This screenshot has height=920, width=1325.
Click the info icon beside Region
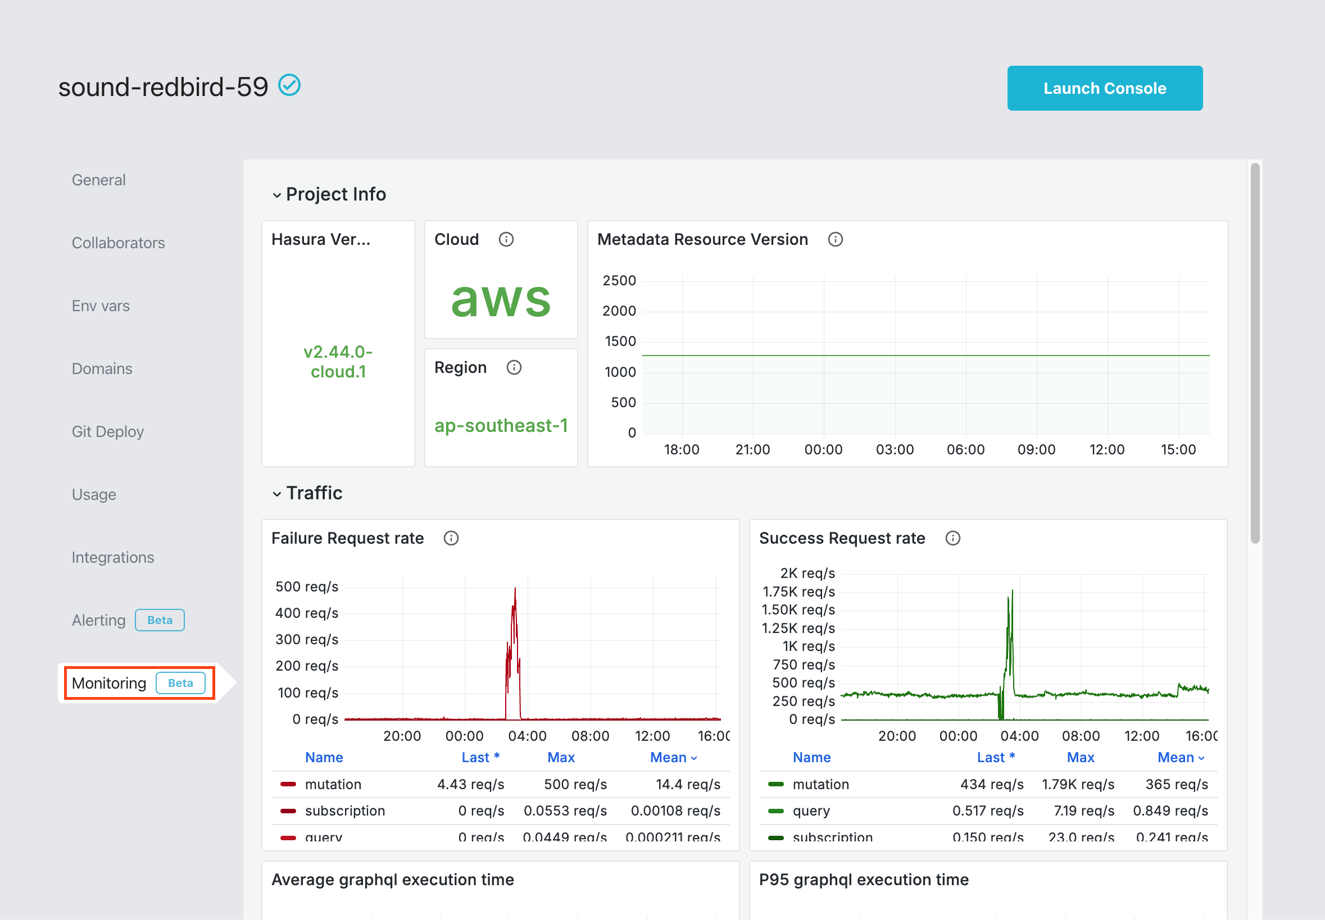(x=514, y=367)
